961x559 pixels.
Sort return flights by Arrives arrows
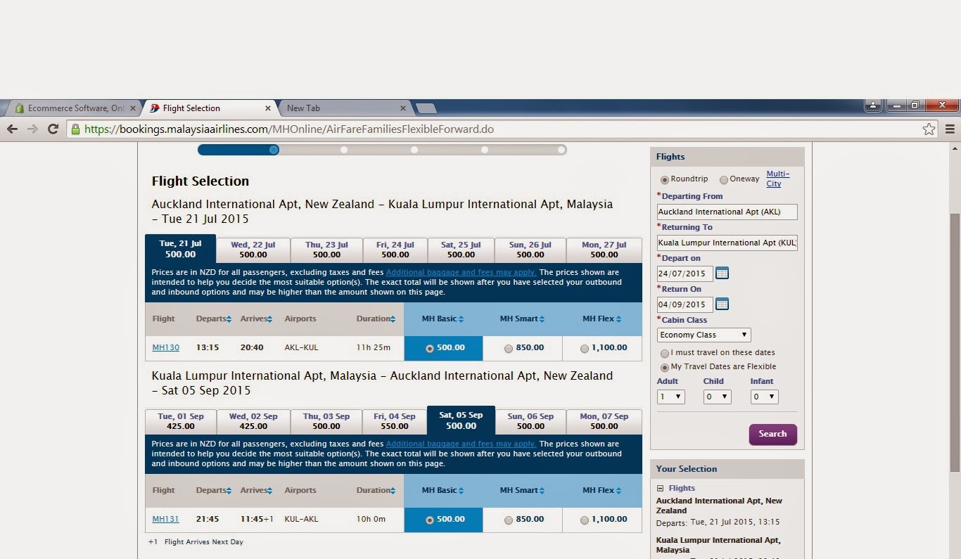(269, 491)
